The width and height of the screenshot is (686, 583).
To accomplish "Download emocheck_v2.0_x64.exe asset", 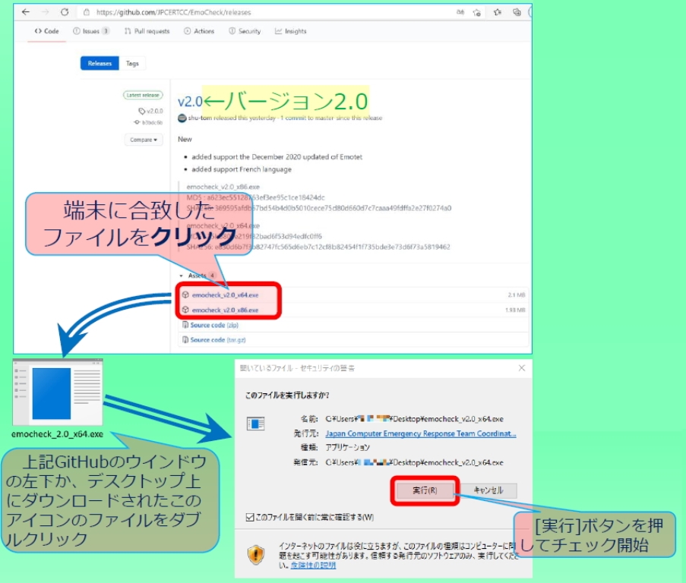I will tap(225, 295).
